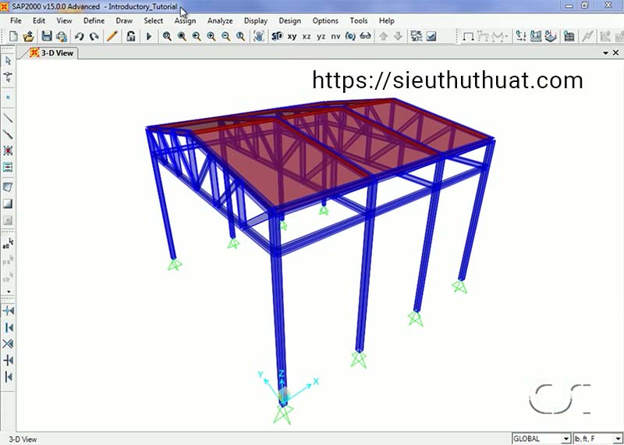
Task: Switch to the yz plane view
Action: click(x=321, y=37)
